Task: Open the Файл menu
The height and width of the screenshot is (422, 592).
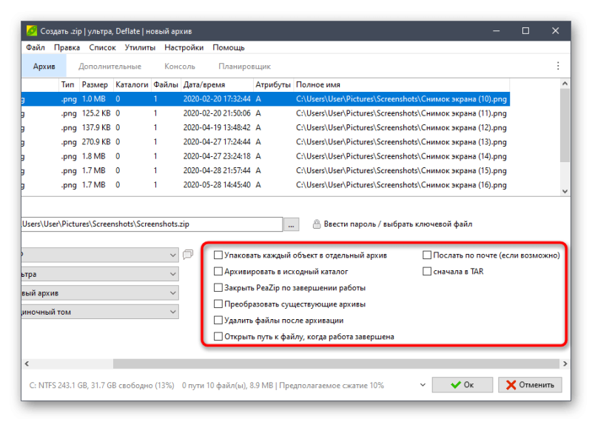Action: [35, 47]
